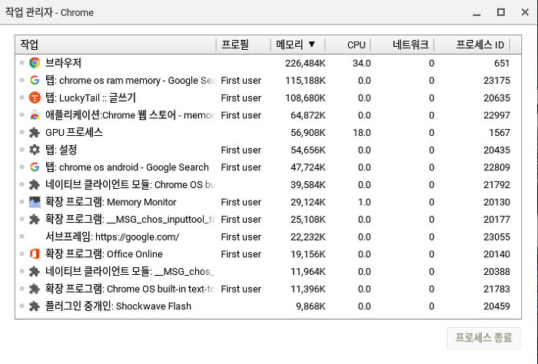Click process ID 1567
Screen dimensions: 538x364
[500, 133]
